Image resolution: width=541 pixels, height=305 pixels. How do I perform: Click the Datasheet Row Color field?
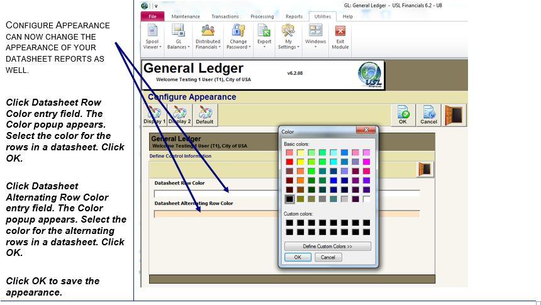(x=287, y=194)
